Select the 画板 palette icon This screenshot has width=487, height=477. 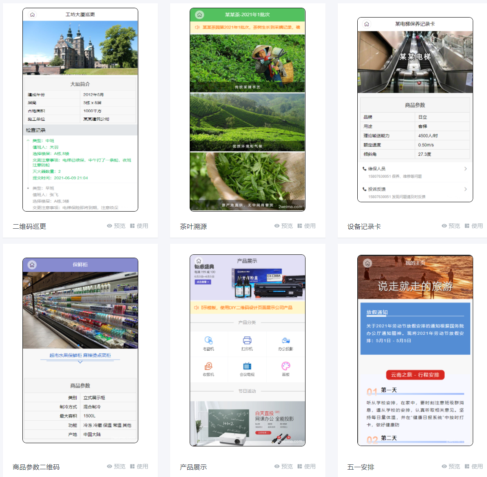[x=286, y=366]
